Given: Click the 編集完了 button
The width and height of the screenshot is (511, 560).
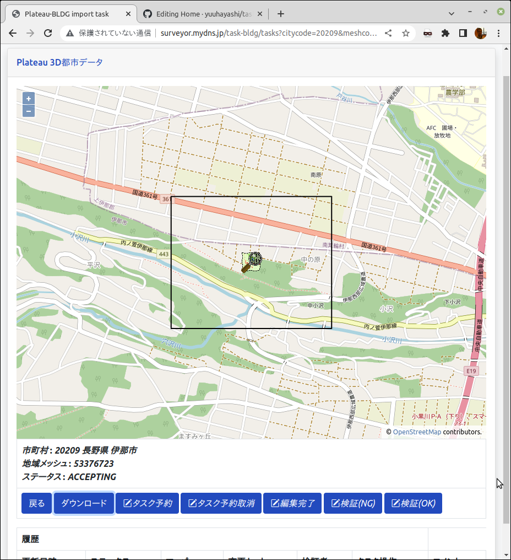Looking at the screenshot, I should click(x=292, y=503).
